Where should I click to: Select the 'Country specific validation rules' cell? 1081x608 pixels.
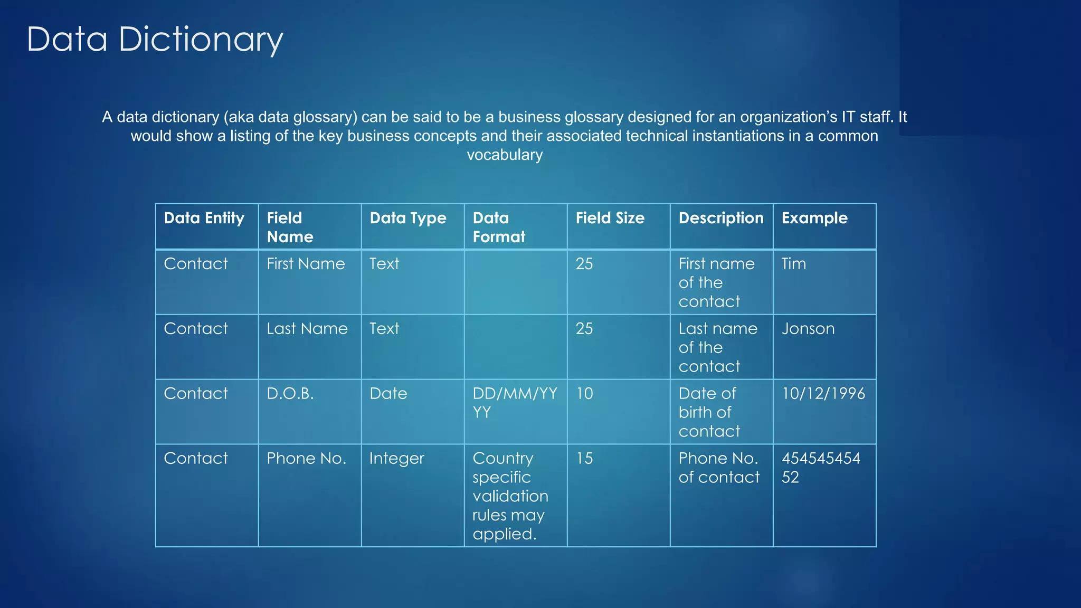516,496
